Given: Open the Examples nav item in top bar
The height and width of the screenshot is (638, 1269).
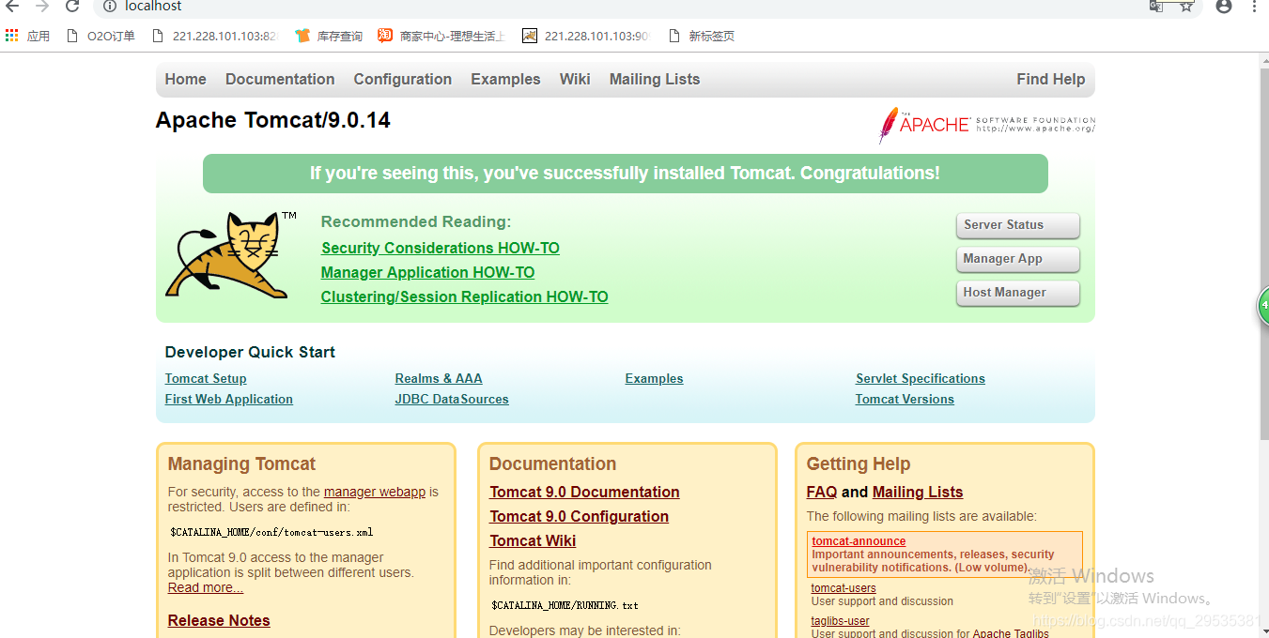Looking at the screenshot, I should point(505,80).
